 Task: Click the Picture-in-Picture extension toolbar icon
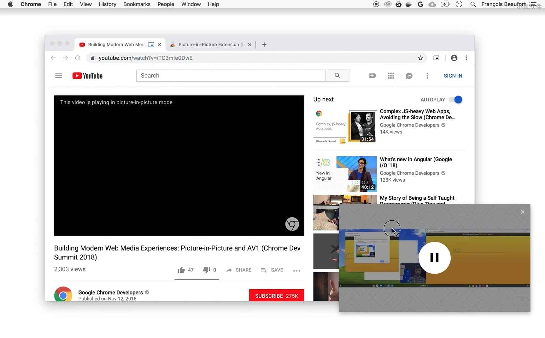click(437, 58)
